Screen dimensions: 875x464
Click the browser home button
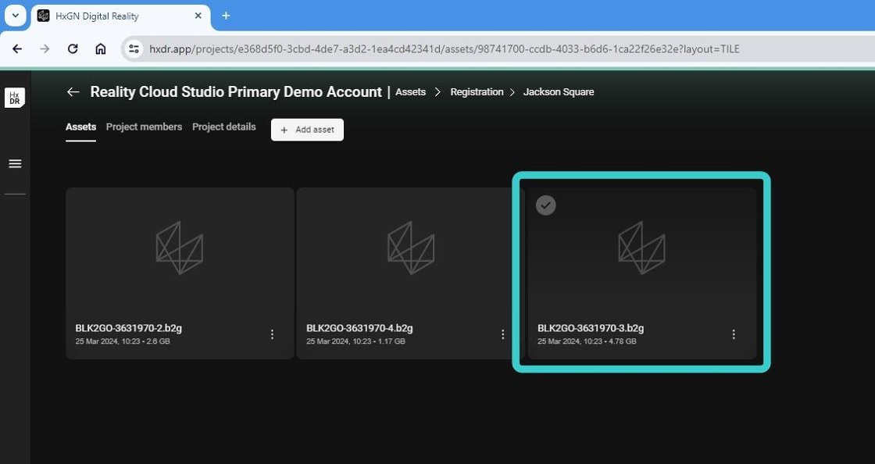tap(101, 49)
